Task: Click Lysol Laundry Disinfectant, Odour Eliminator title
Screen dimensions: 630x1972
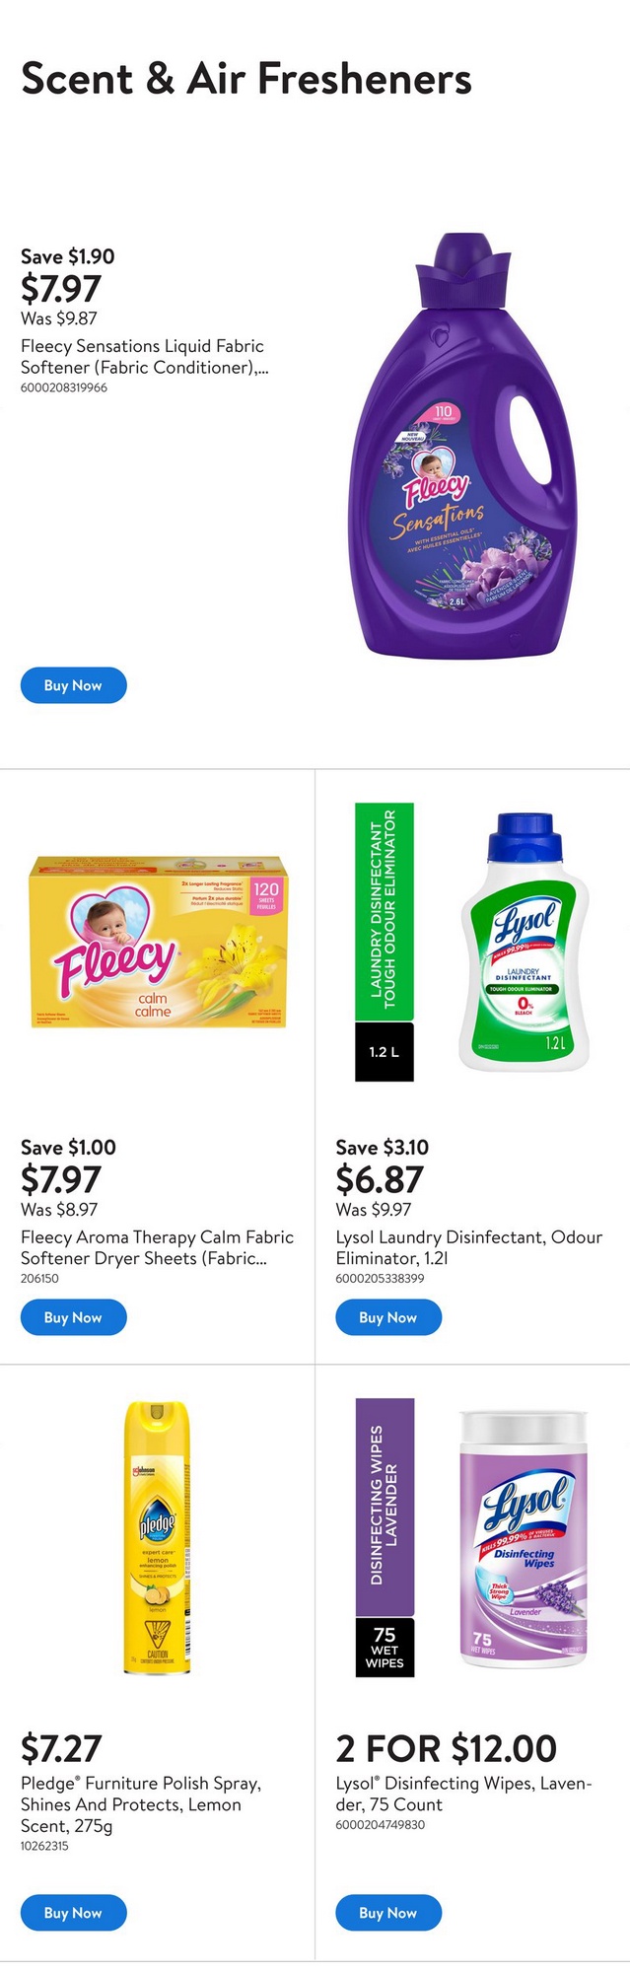Action: coord(468,1247)
